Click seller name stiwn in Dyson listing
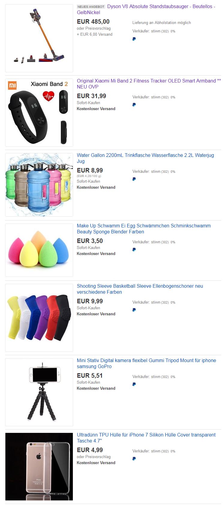The height and width of the screenshot is (507, 223). [x=156, y=31]
